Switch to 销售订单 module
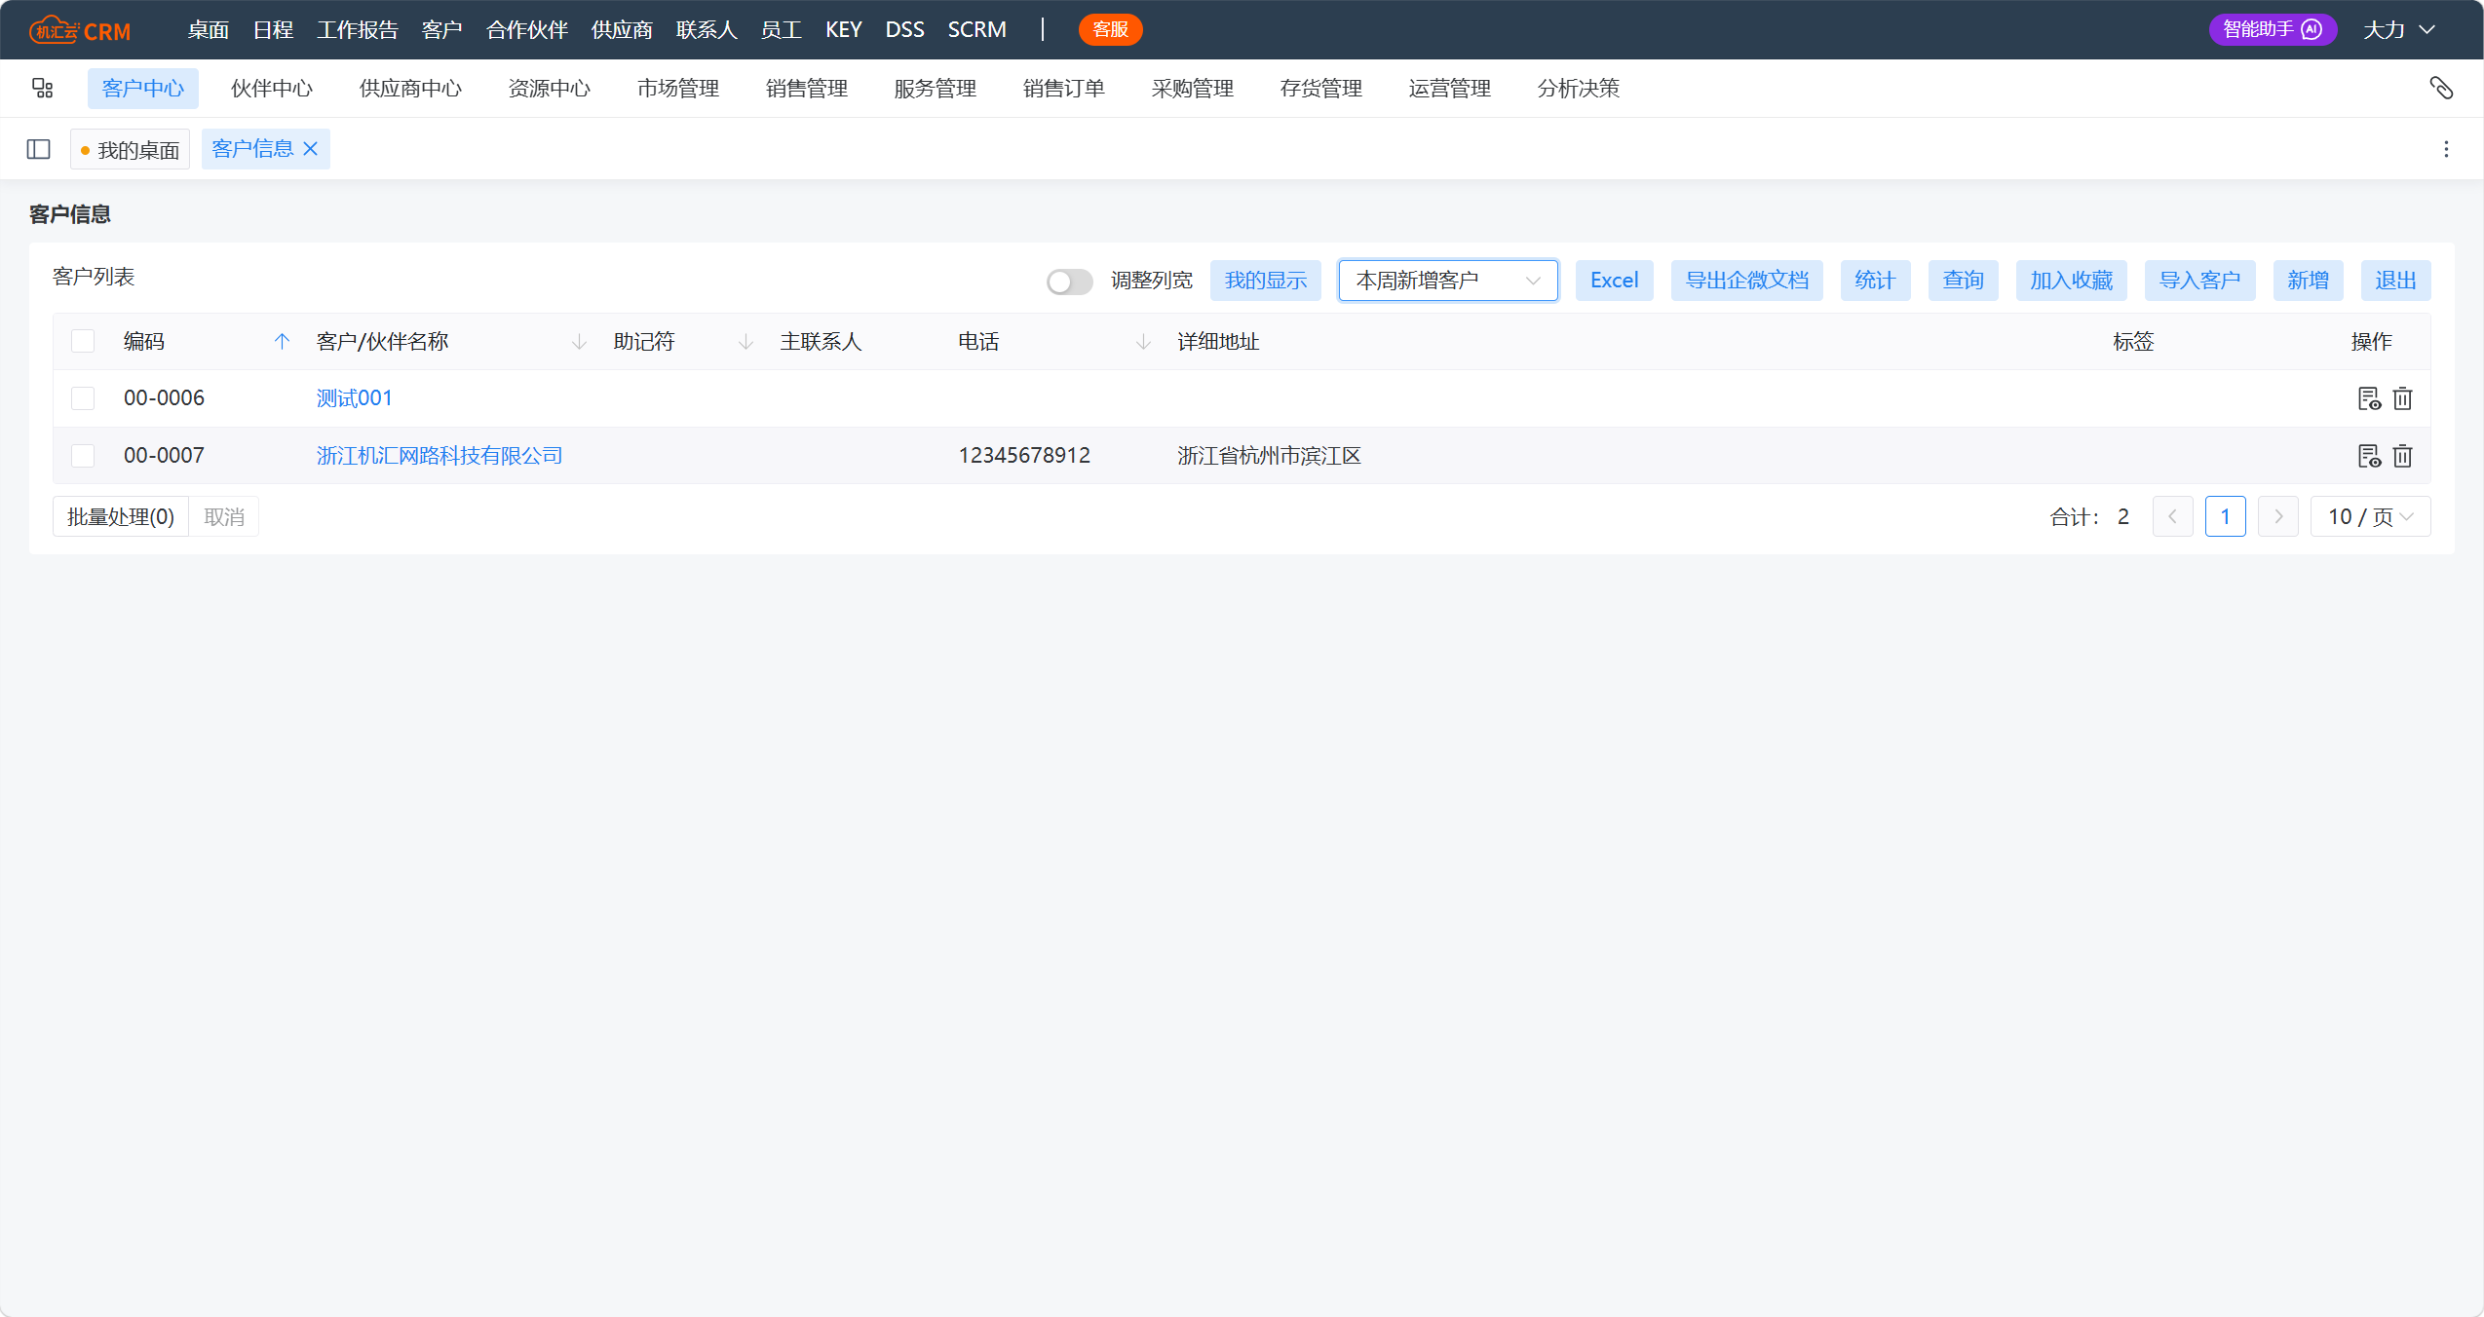 coord(1064,89)
